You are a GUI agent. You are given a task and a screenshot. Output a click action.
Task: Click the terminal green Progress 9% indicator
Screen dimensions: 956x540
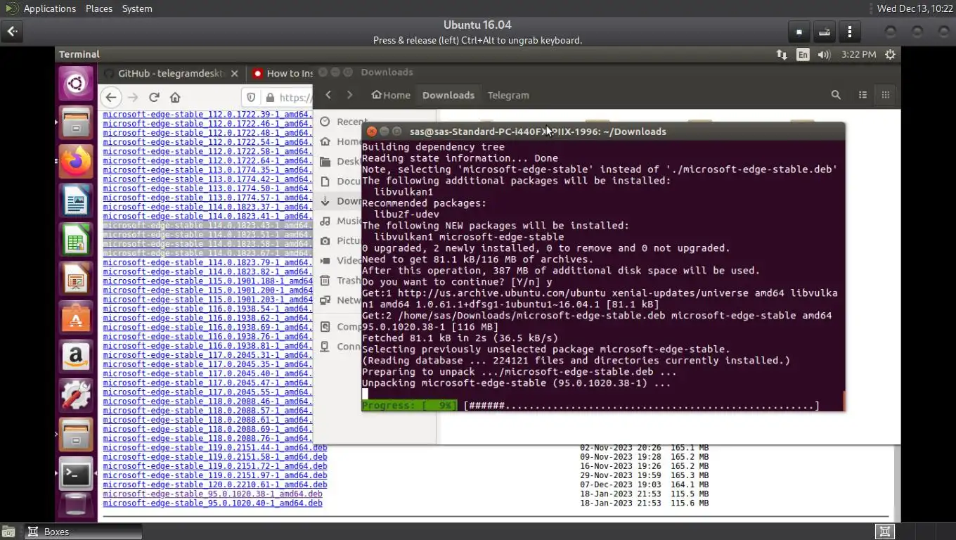(x=409, y=406)
